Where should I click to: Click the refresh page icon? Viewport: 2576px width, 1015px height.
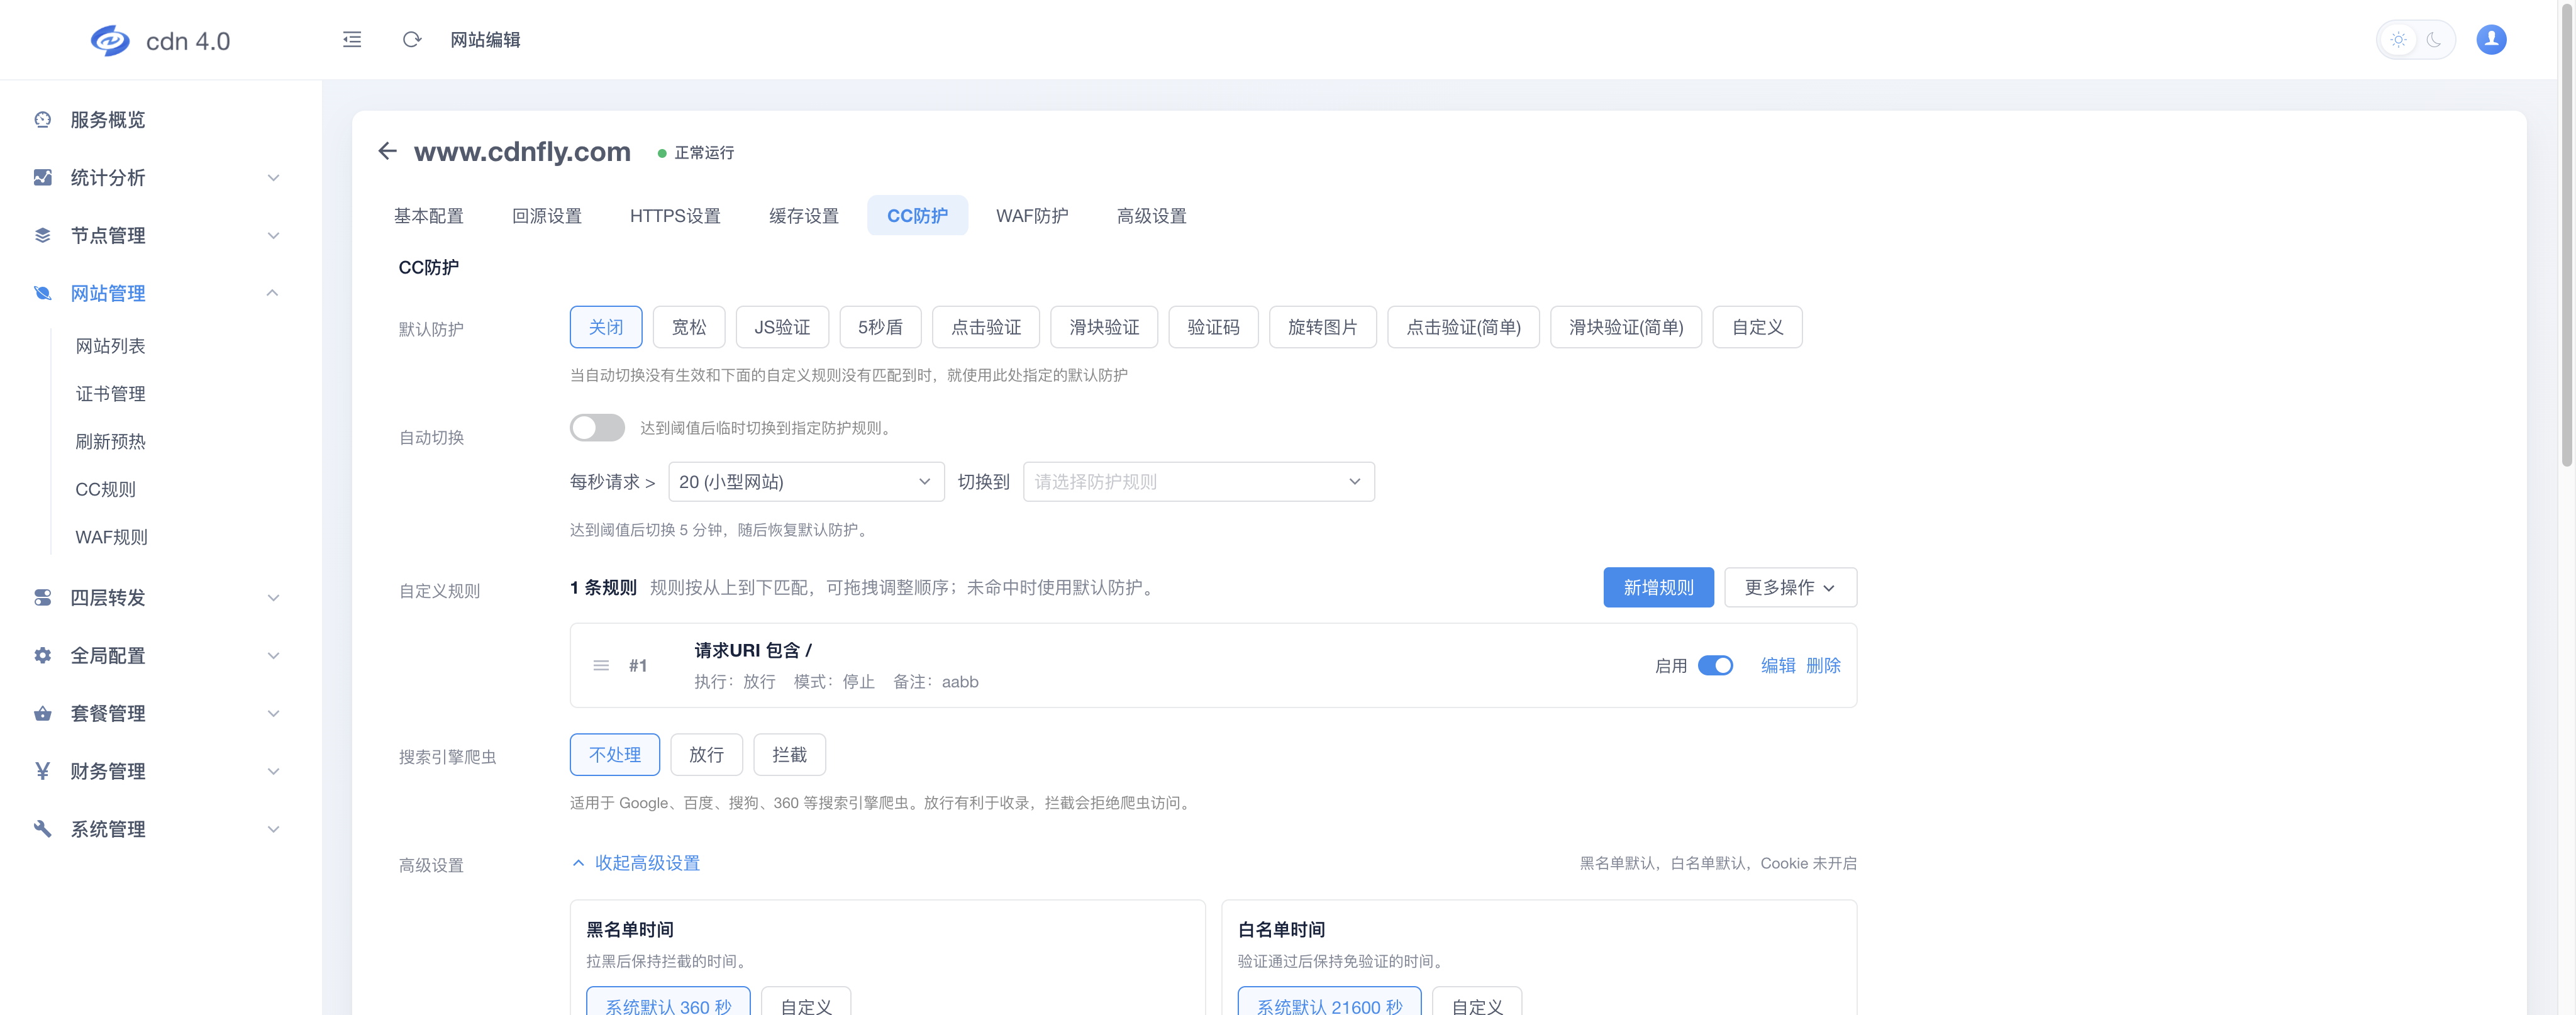coord(412,40)
